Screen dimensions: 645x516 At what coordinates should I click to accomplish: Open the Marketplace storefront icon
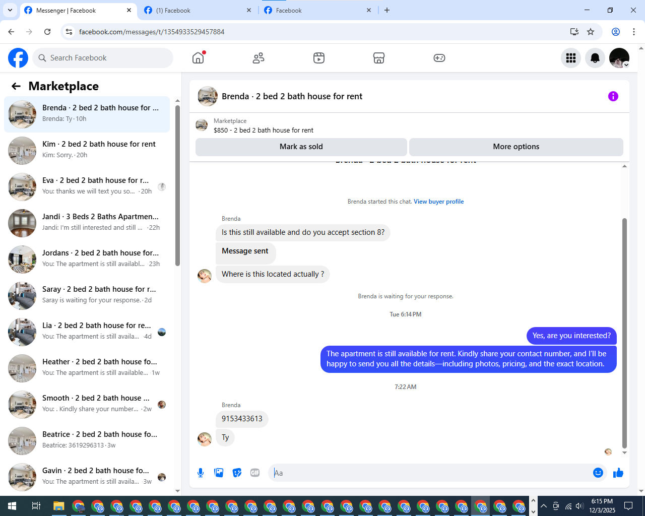tap(379, 58)
